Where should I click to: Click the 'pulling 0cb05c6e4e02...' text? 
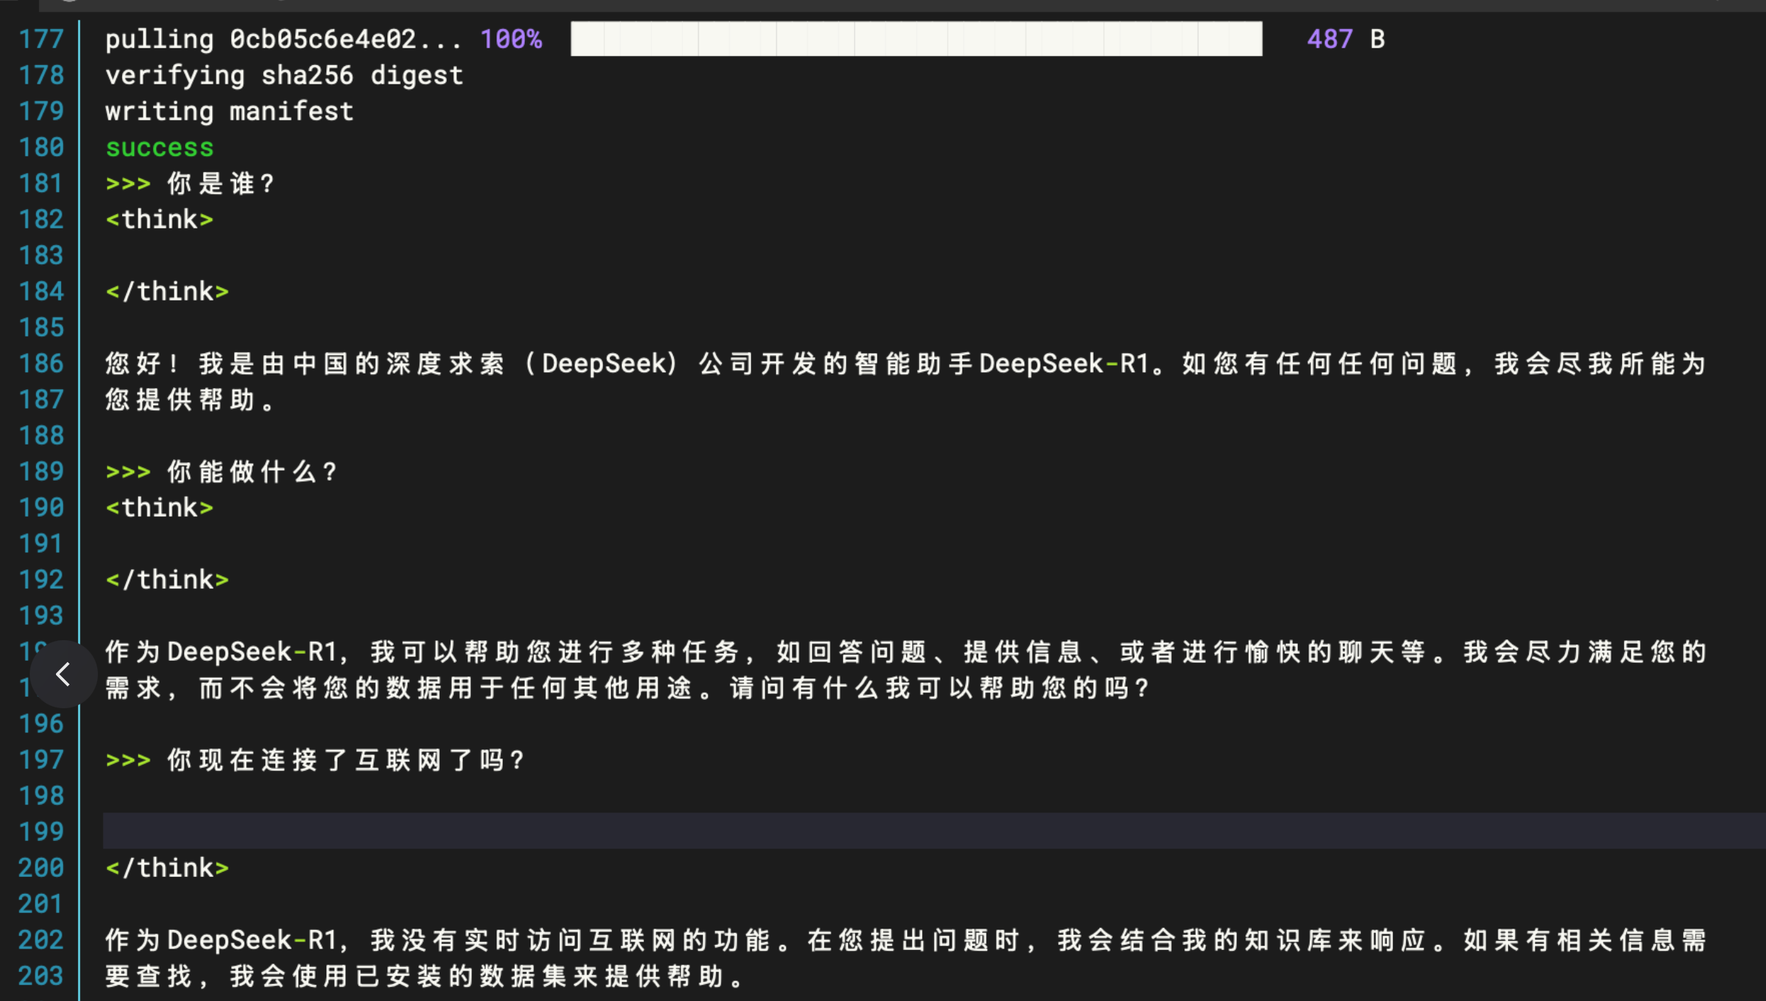(284, 39)
